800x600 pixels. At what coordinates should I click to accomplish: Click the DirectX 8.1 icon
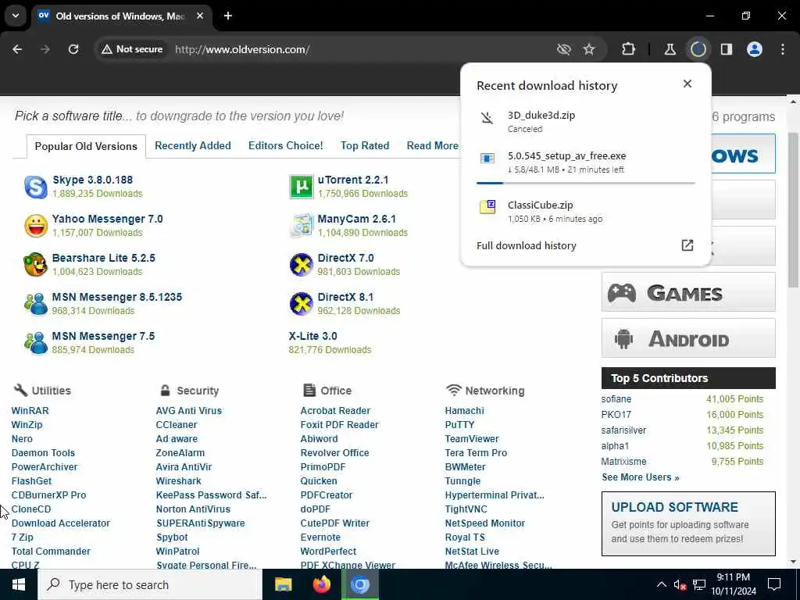pyautogui.click(x=301, y=304)
